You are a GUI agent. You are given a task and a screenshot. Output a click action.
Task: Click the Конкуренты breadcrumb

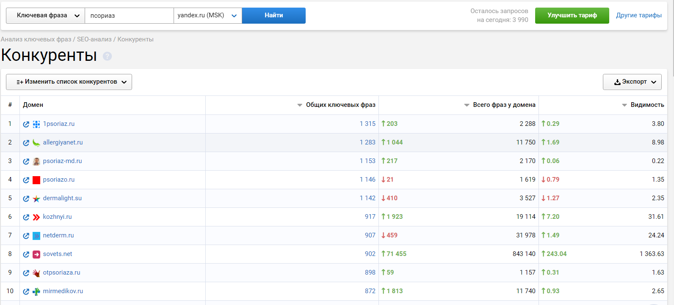(x=135, y=39)
